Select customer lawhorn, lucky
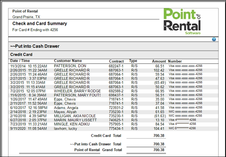 tap(65, 129)
